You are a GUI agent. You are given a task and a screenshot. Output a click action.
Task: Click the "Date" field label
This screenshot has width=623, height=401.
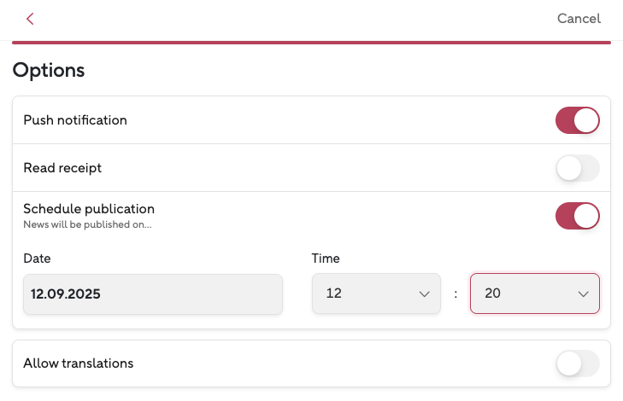pos(38,258)
